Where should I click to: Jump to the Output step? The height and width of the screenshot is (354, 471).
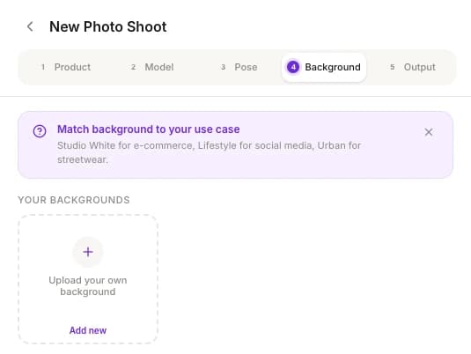coord(413,67)
